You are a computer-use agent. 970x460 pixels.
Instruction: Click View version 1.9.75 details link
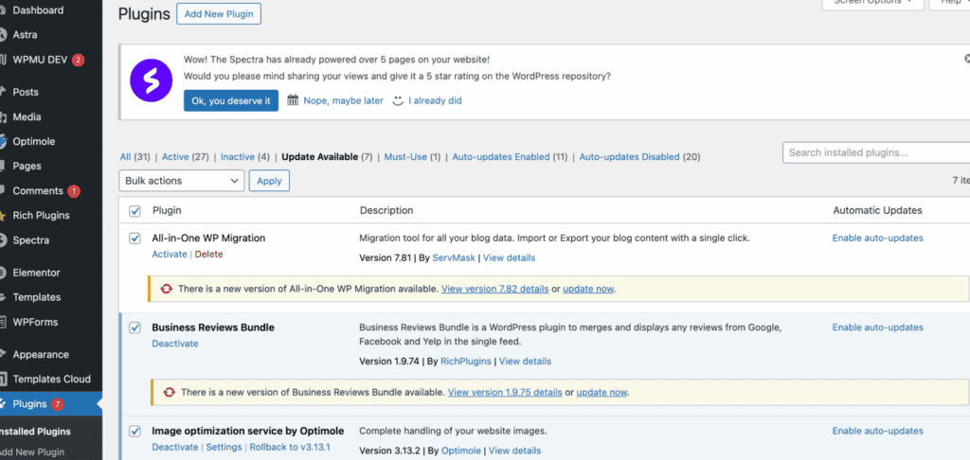click(505, 392)
